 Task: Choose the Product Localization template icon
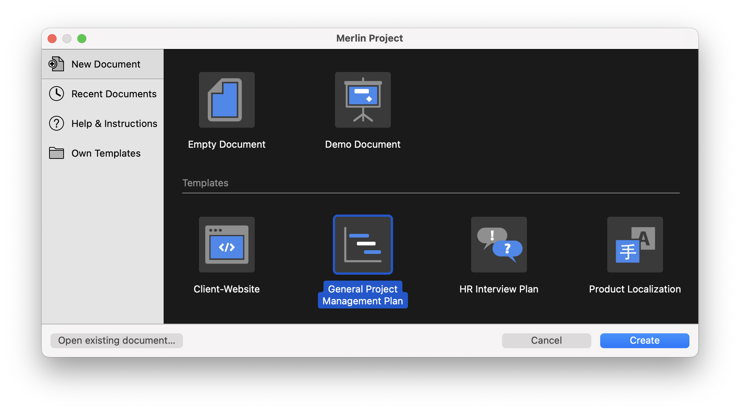coord(634,244)
